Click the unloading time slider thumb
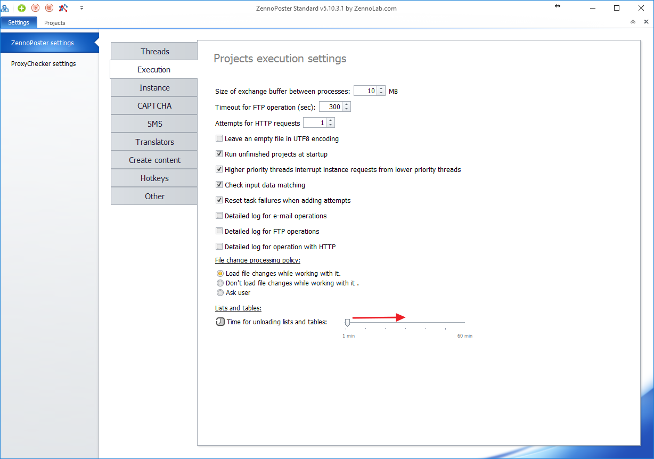 pos(347,323)
